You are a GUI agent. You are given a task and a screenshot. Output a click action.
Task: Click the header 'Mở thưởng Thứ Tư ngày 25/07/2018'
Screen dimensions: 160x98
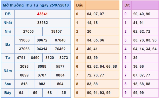pos(36,5)
